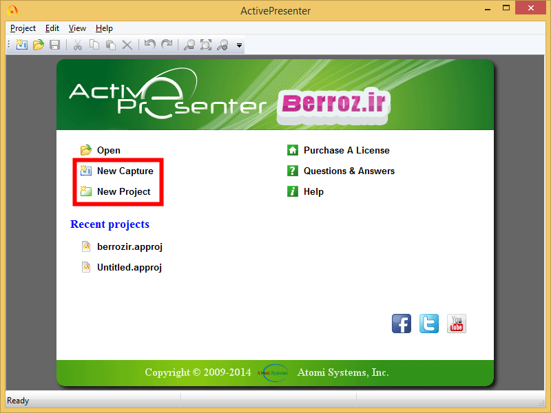
Task: Close the ActivePresenter window
Action: 530,8
